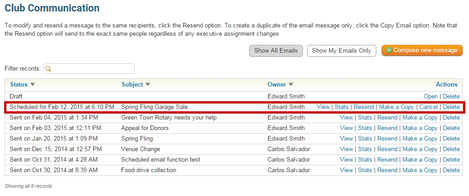Sort by Status column arrow
This screenshot has height=196, width=469.
tap(33, 85)
